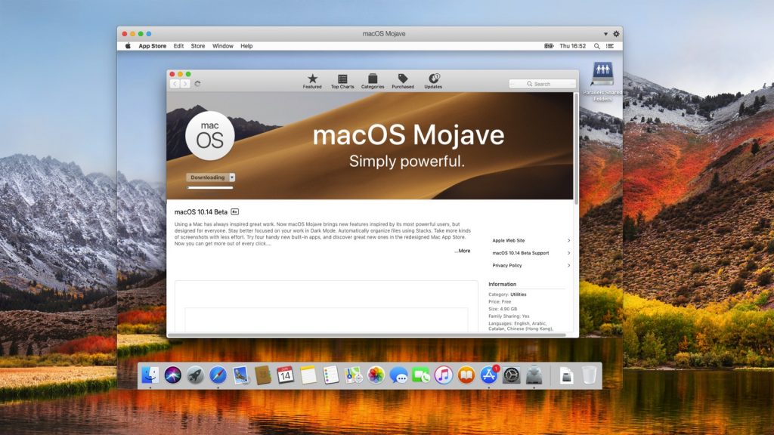Click the Category: Utilities info line
The height and width of the screenshot is (435, 774).
click(507, 295)
